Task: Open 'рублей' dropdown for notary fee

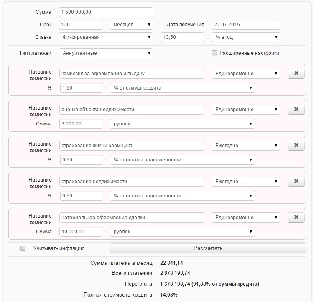Action: [182, 232]
